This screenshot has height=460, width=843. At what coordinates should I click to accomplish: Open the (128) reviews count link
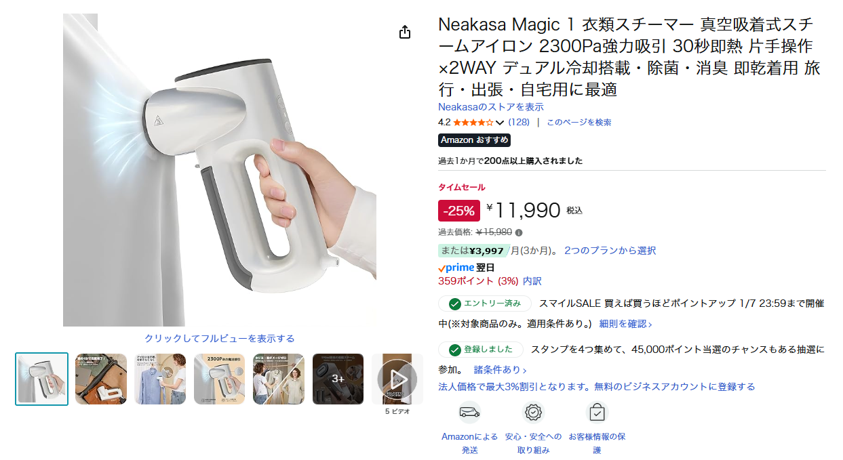coord(519,123)
